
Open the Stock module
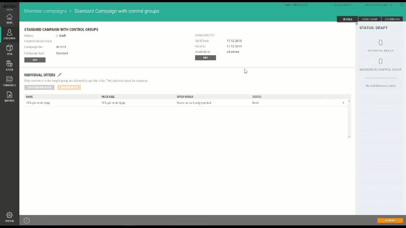click(10, 66)
